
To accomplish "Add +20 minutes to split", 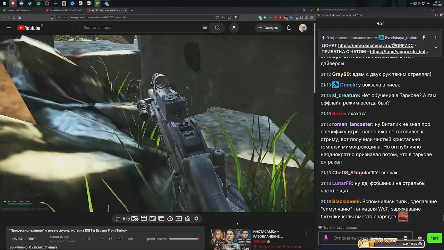I will tap(130, 239).
